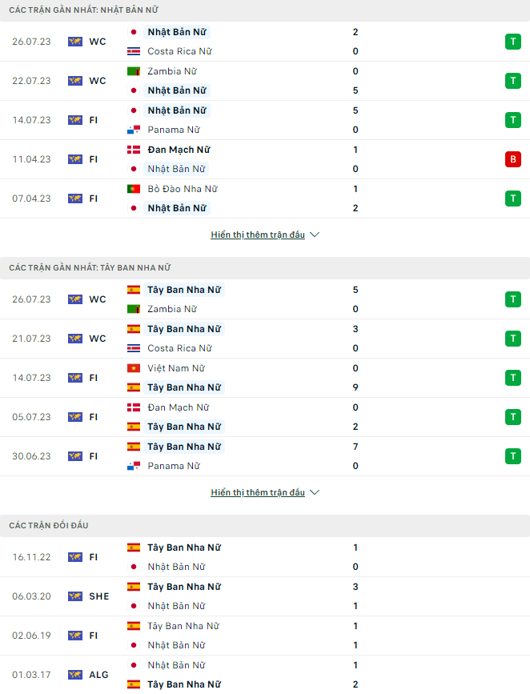Open the Costa Rica Nữ team link on 21.07.23
This screenshot has height=694, width=530.
coord(179,348)
